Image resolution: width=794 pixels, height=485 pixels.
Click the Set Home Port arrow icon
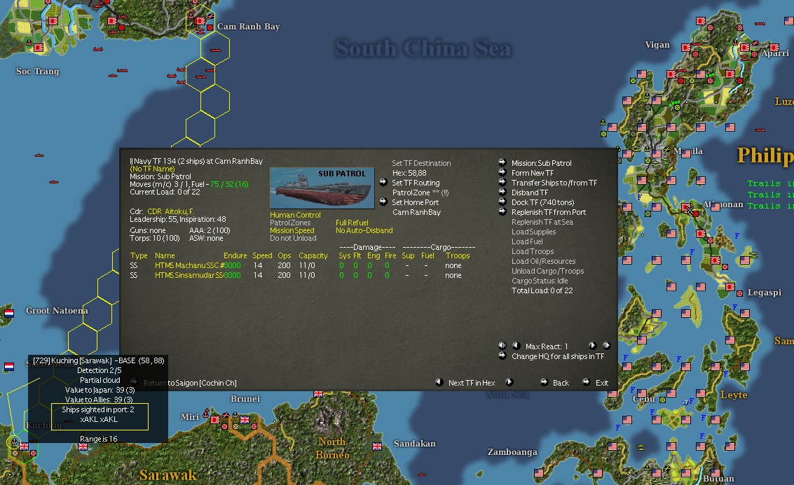click(x=383, y=202)
